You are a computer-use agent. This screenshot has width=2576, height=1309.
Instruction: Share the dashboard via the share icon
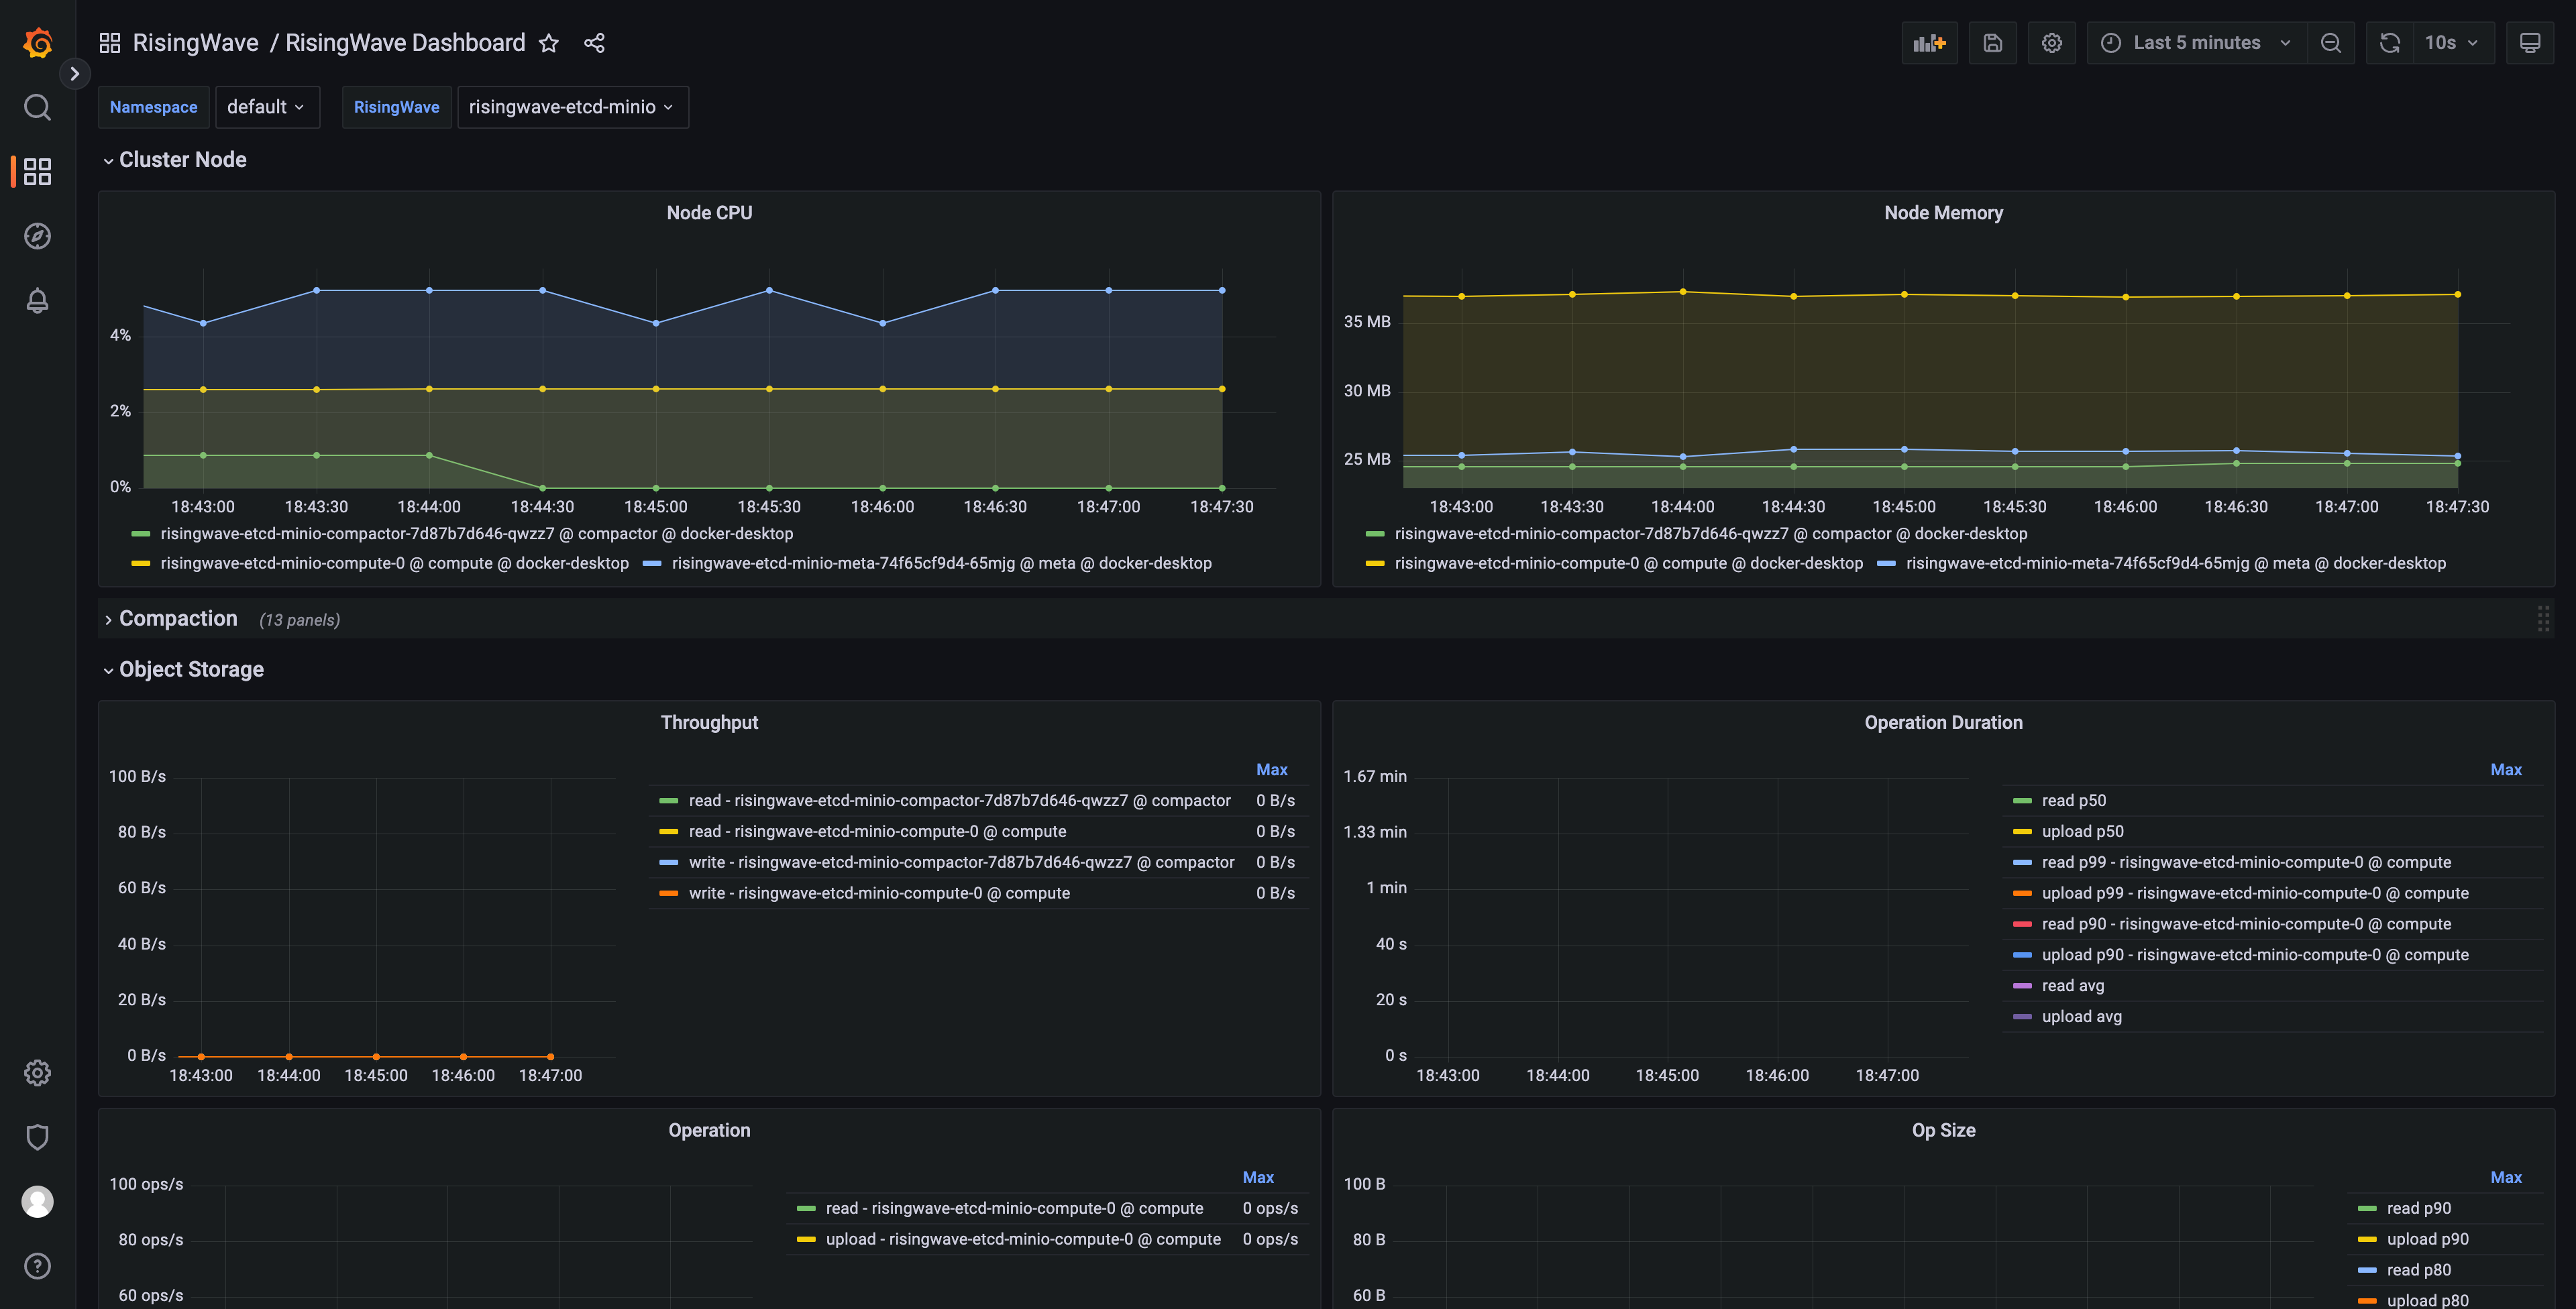[594, 43]
